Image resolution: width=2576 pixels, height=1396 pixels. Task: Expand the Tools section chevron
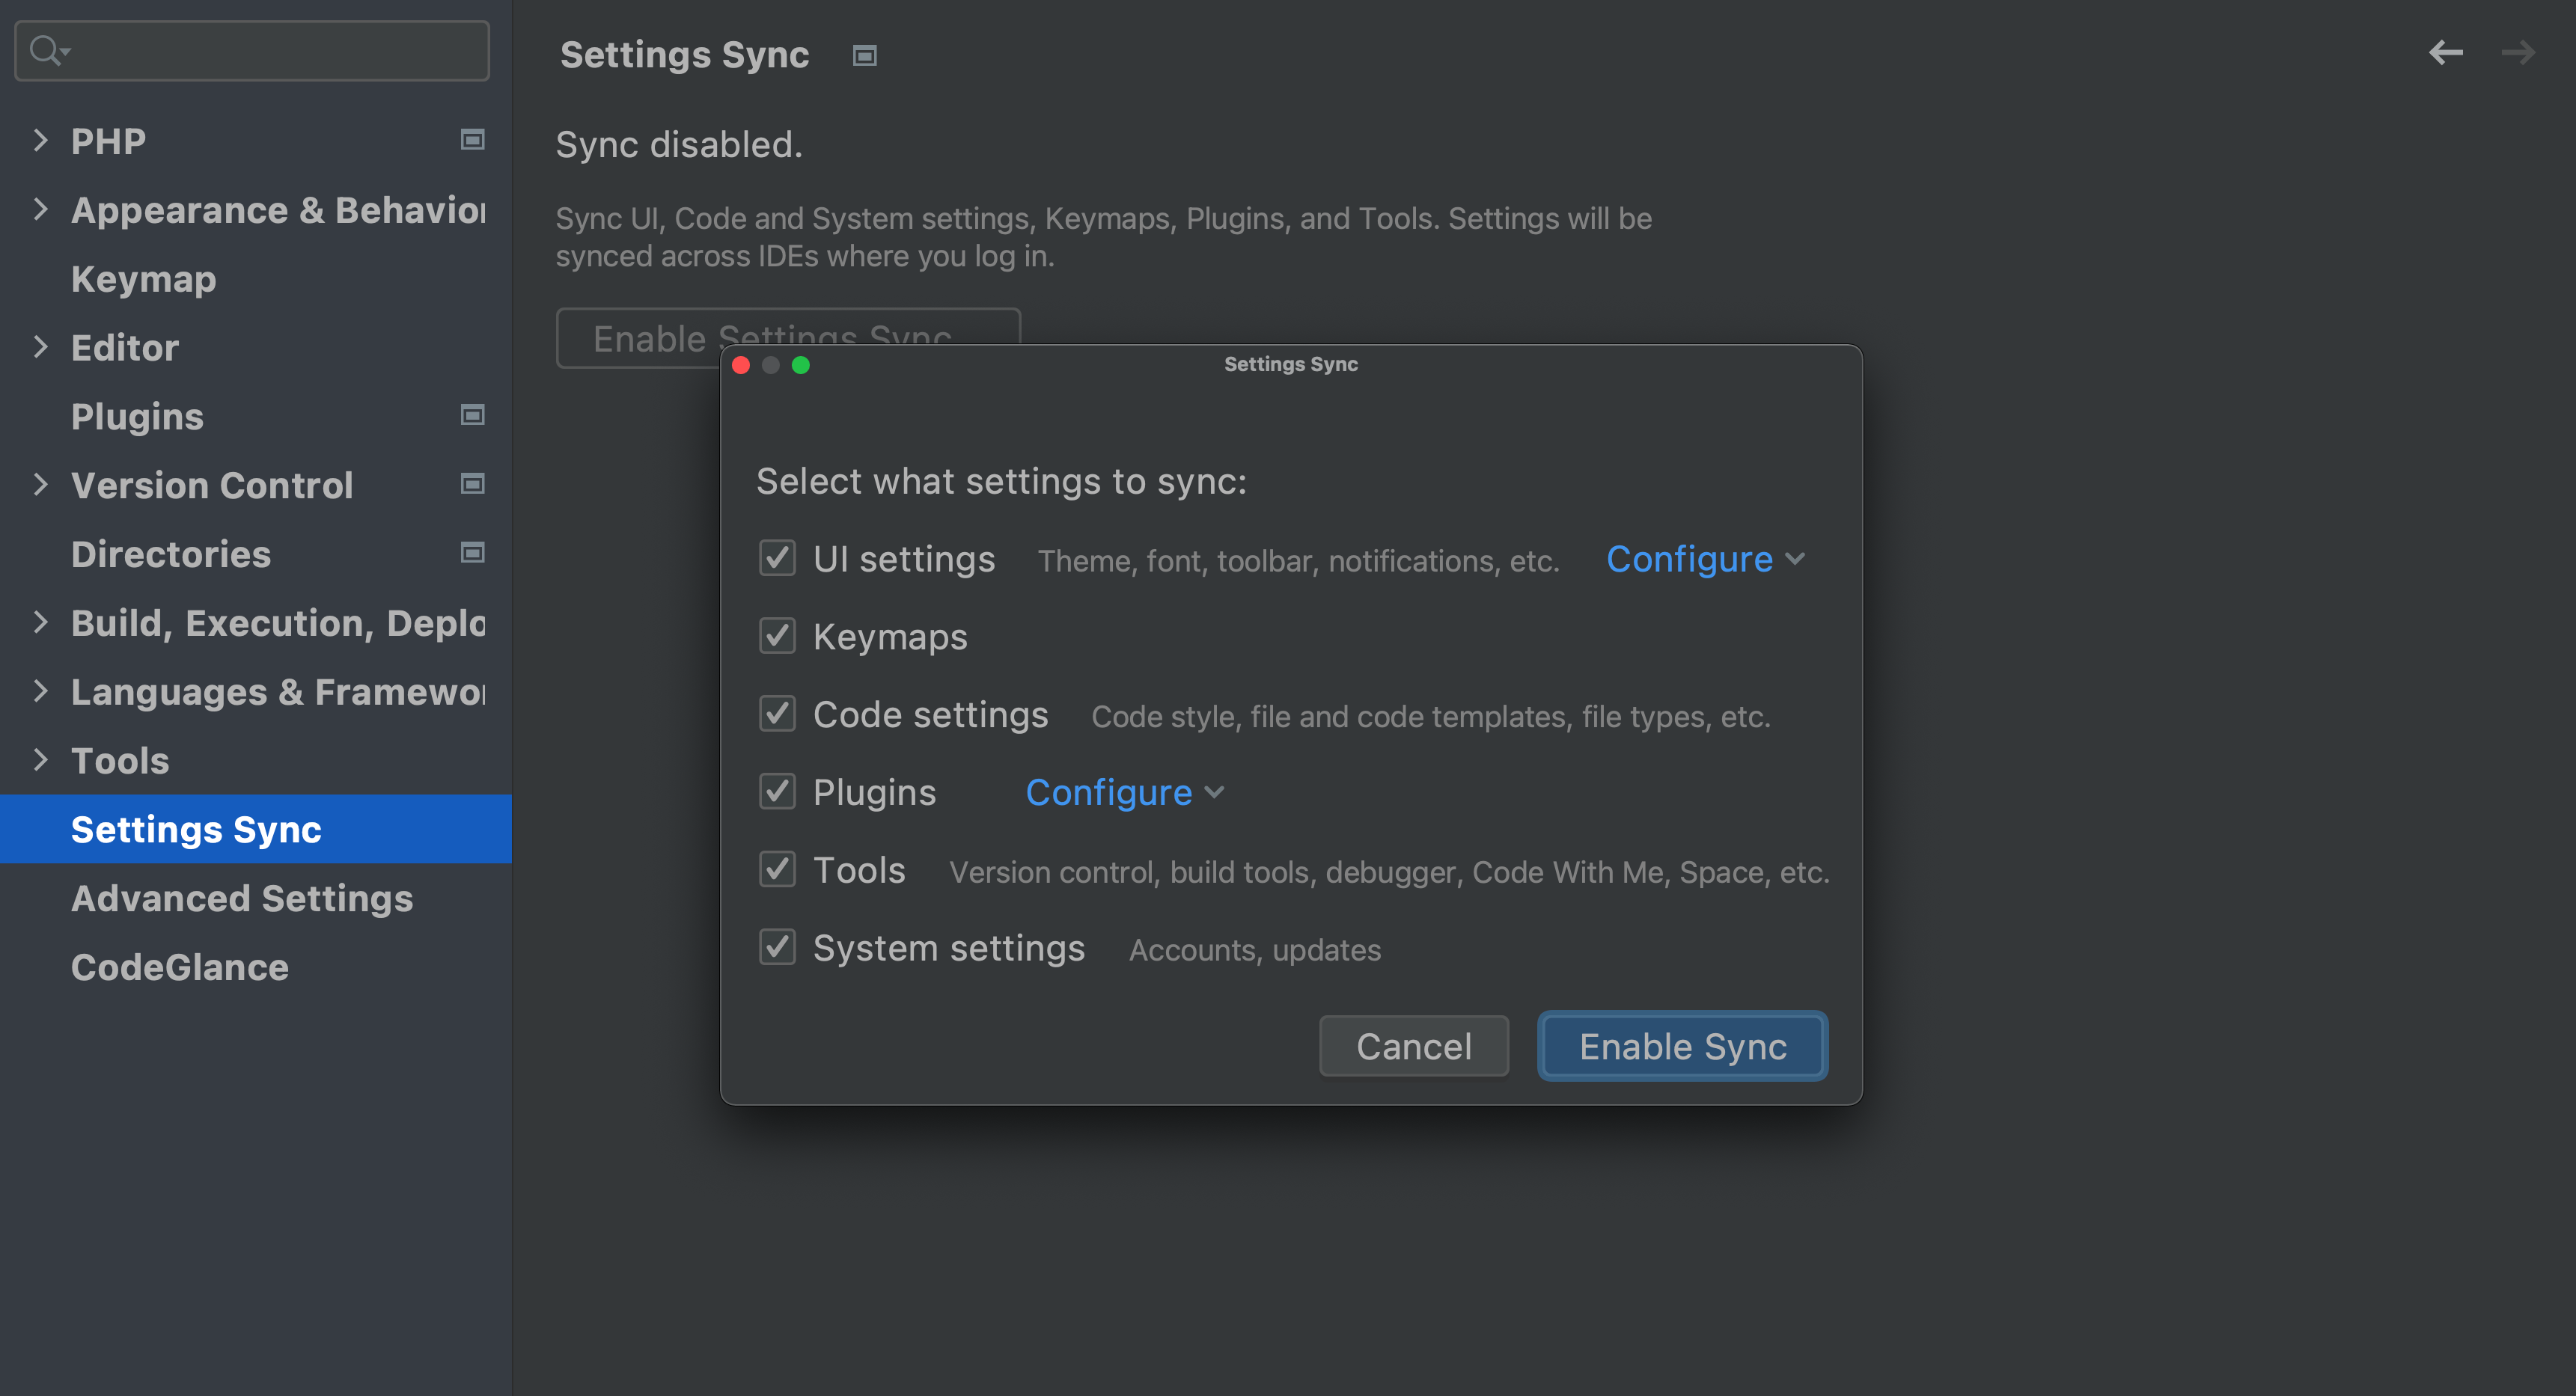click(40, 759)
